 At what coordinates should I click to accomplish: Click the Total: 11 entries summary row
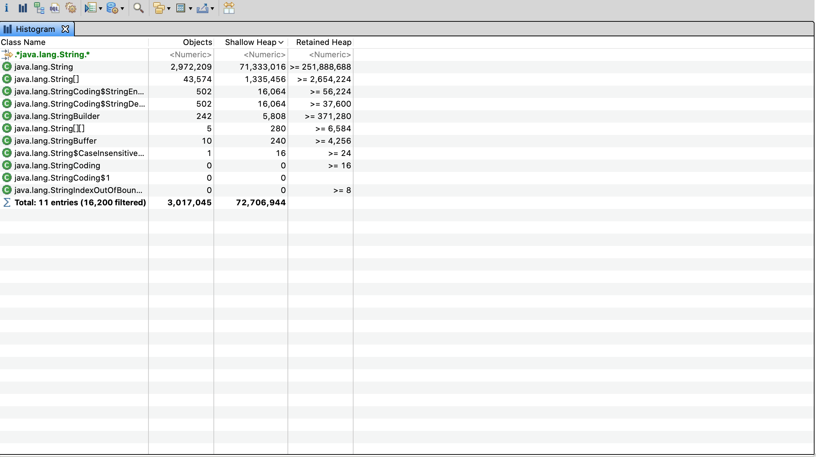point(176,202)
